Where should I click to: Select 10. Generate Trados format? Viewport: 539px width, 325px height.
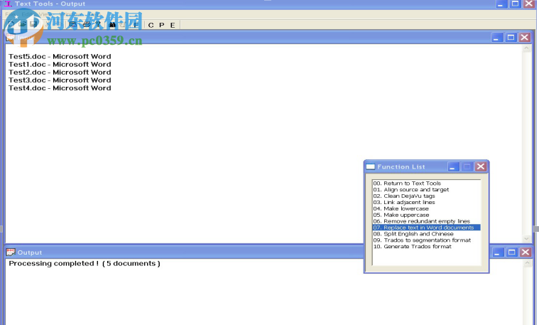point(426,247)
